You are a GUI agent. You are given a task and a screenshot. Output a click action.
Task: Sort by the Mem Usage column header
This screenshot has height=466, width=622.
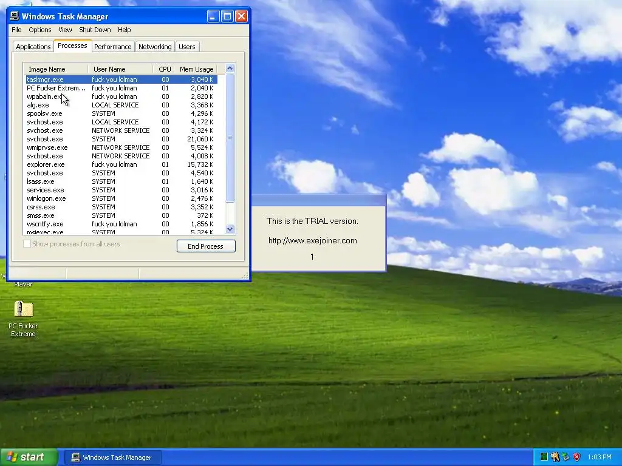pos(196,69)
